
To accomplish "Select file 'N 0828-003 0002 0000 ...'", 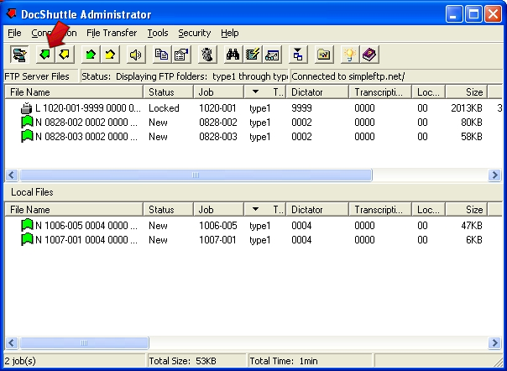I will click(86, 137).
